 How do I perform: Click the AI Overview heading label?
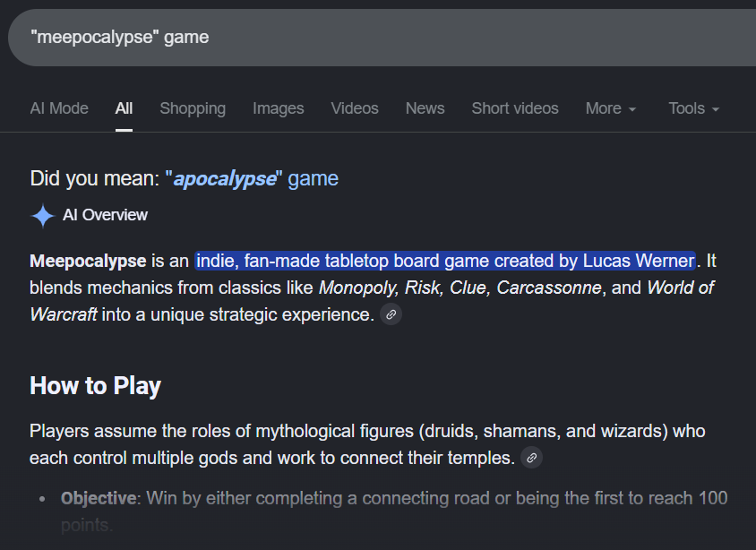(x=105, y=215)
